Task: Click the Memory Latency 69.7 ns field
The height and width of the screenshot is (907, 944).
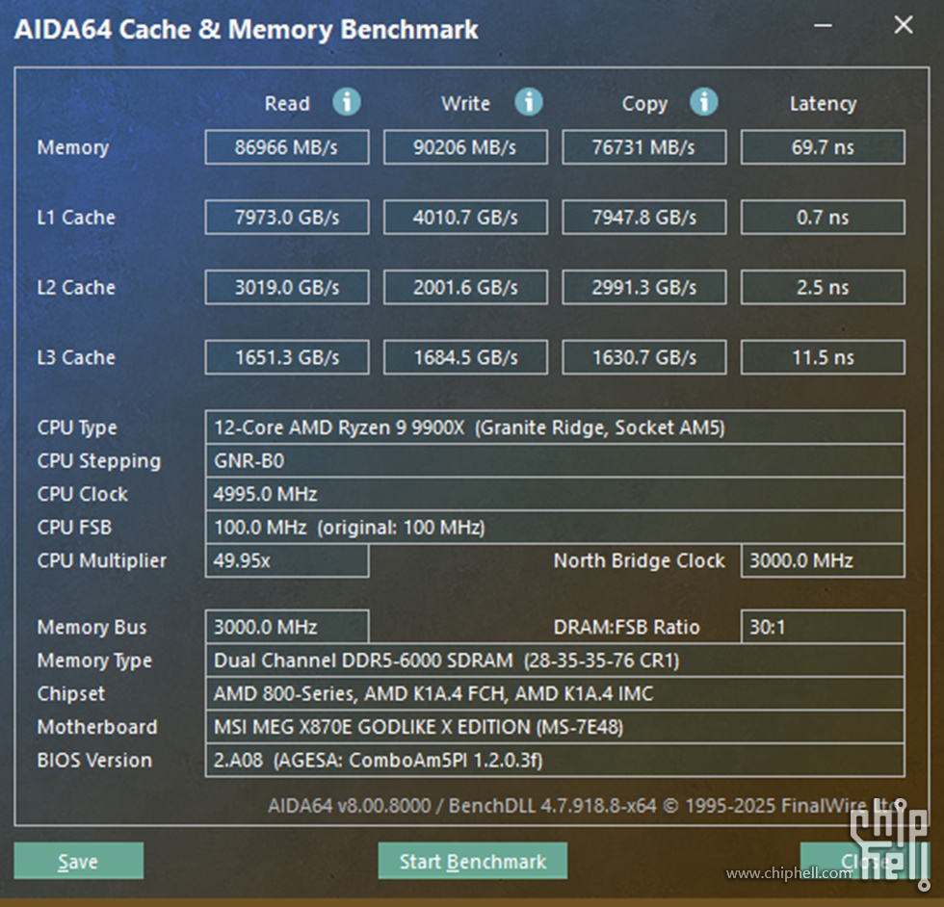Action: click(823, 147)
